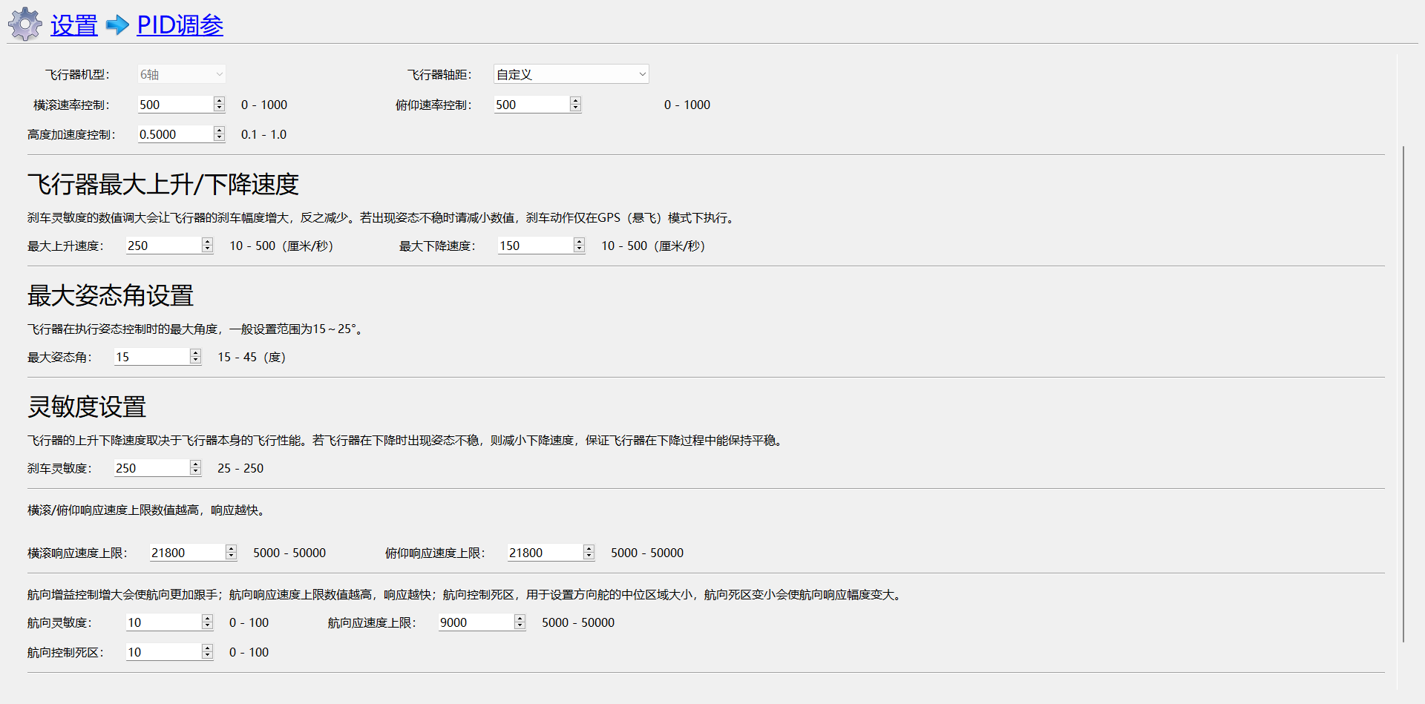1425x704 pixels.
Task: Click the 俯仰速率控制 range text "0 - 1000"
Action: [687, 105]
